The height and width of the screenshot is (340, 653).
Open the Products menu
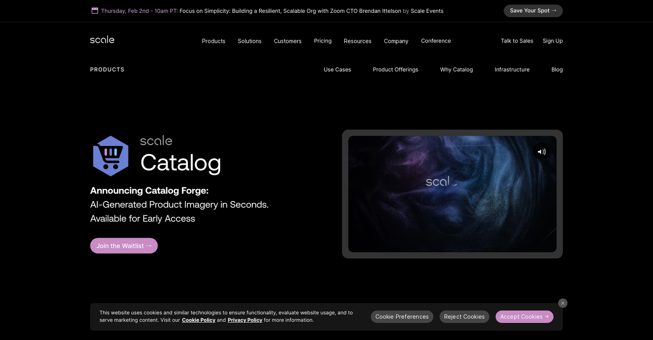click(214, 41)
